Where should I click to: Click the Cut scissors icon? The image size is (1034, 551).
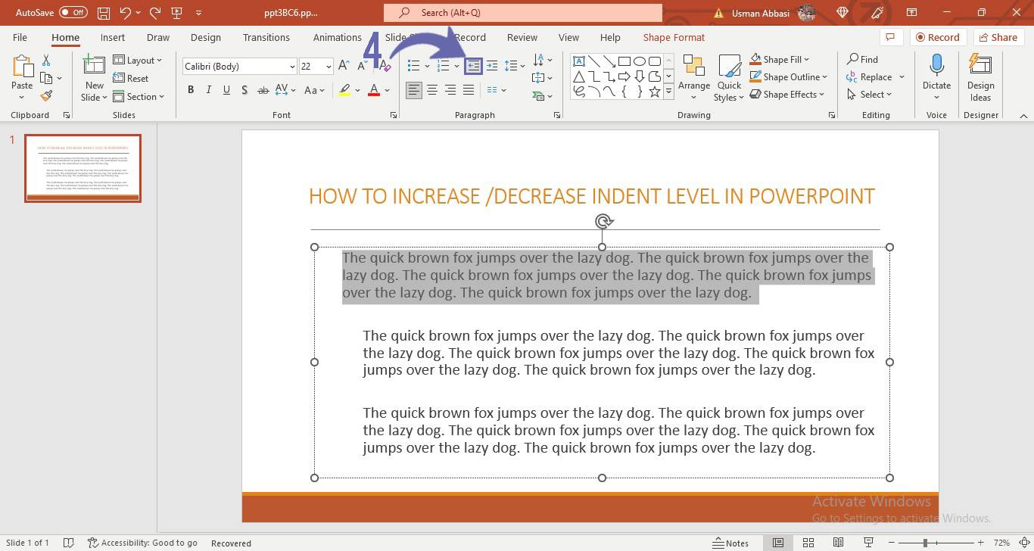tap(46, 61)
